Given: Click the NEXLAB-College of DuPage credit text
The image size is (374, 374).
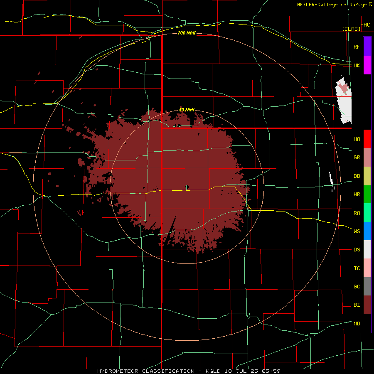Looking at the screenshot, I should (332, 5).
